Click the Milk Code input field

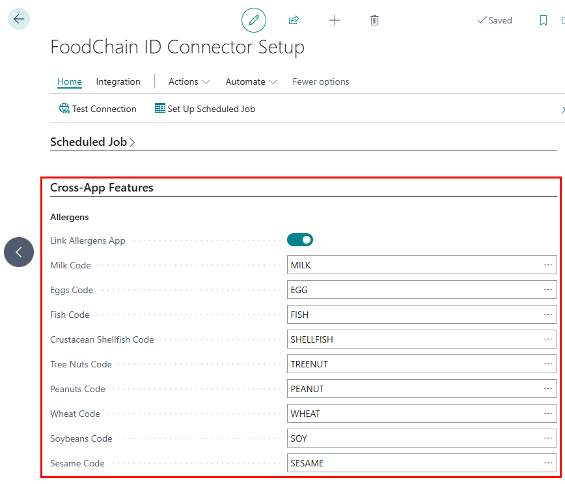pos(414,265)
